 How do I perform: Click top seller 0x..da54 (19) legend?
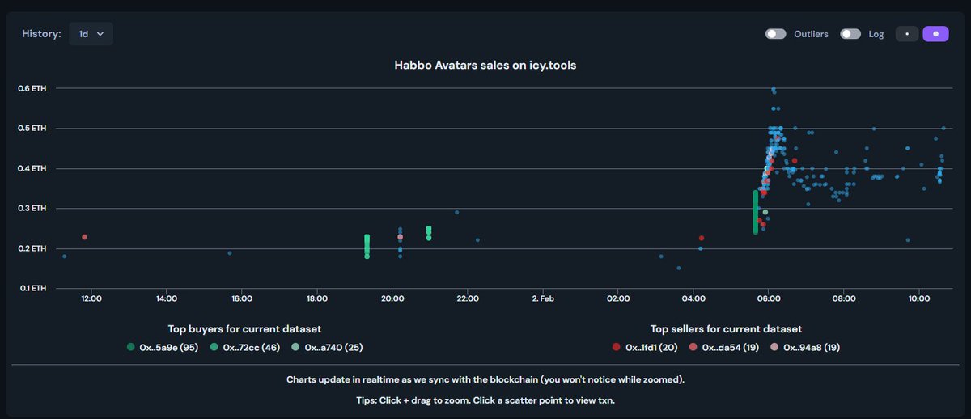pyautogui.click(x=725, y=347)
